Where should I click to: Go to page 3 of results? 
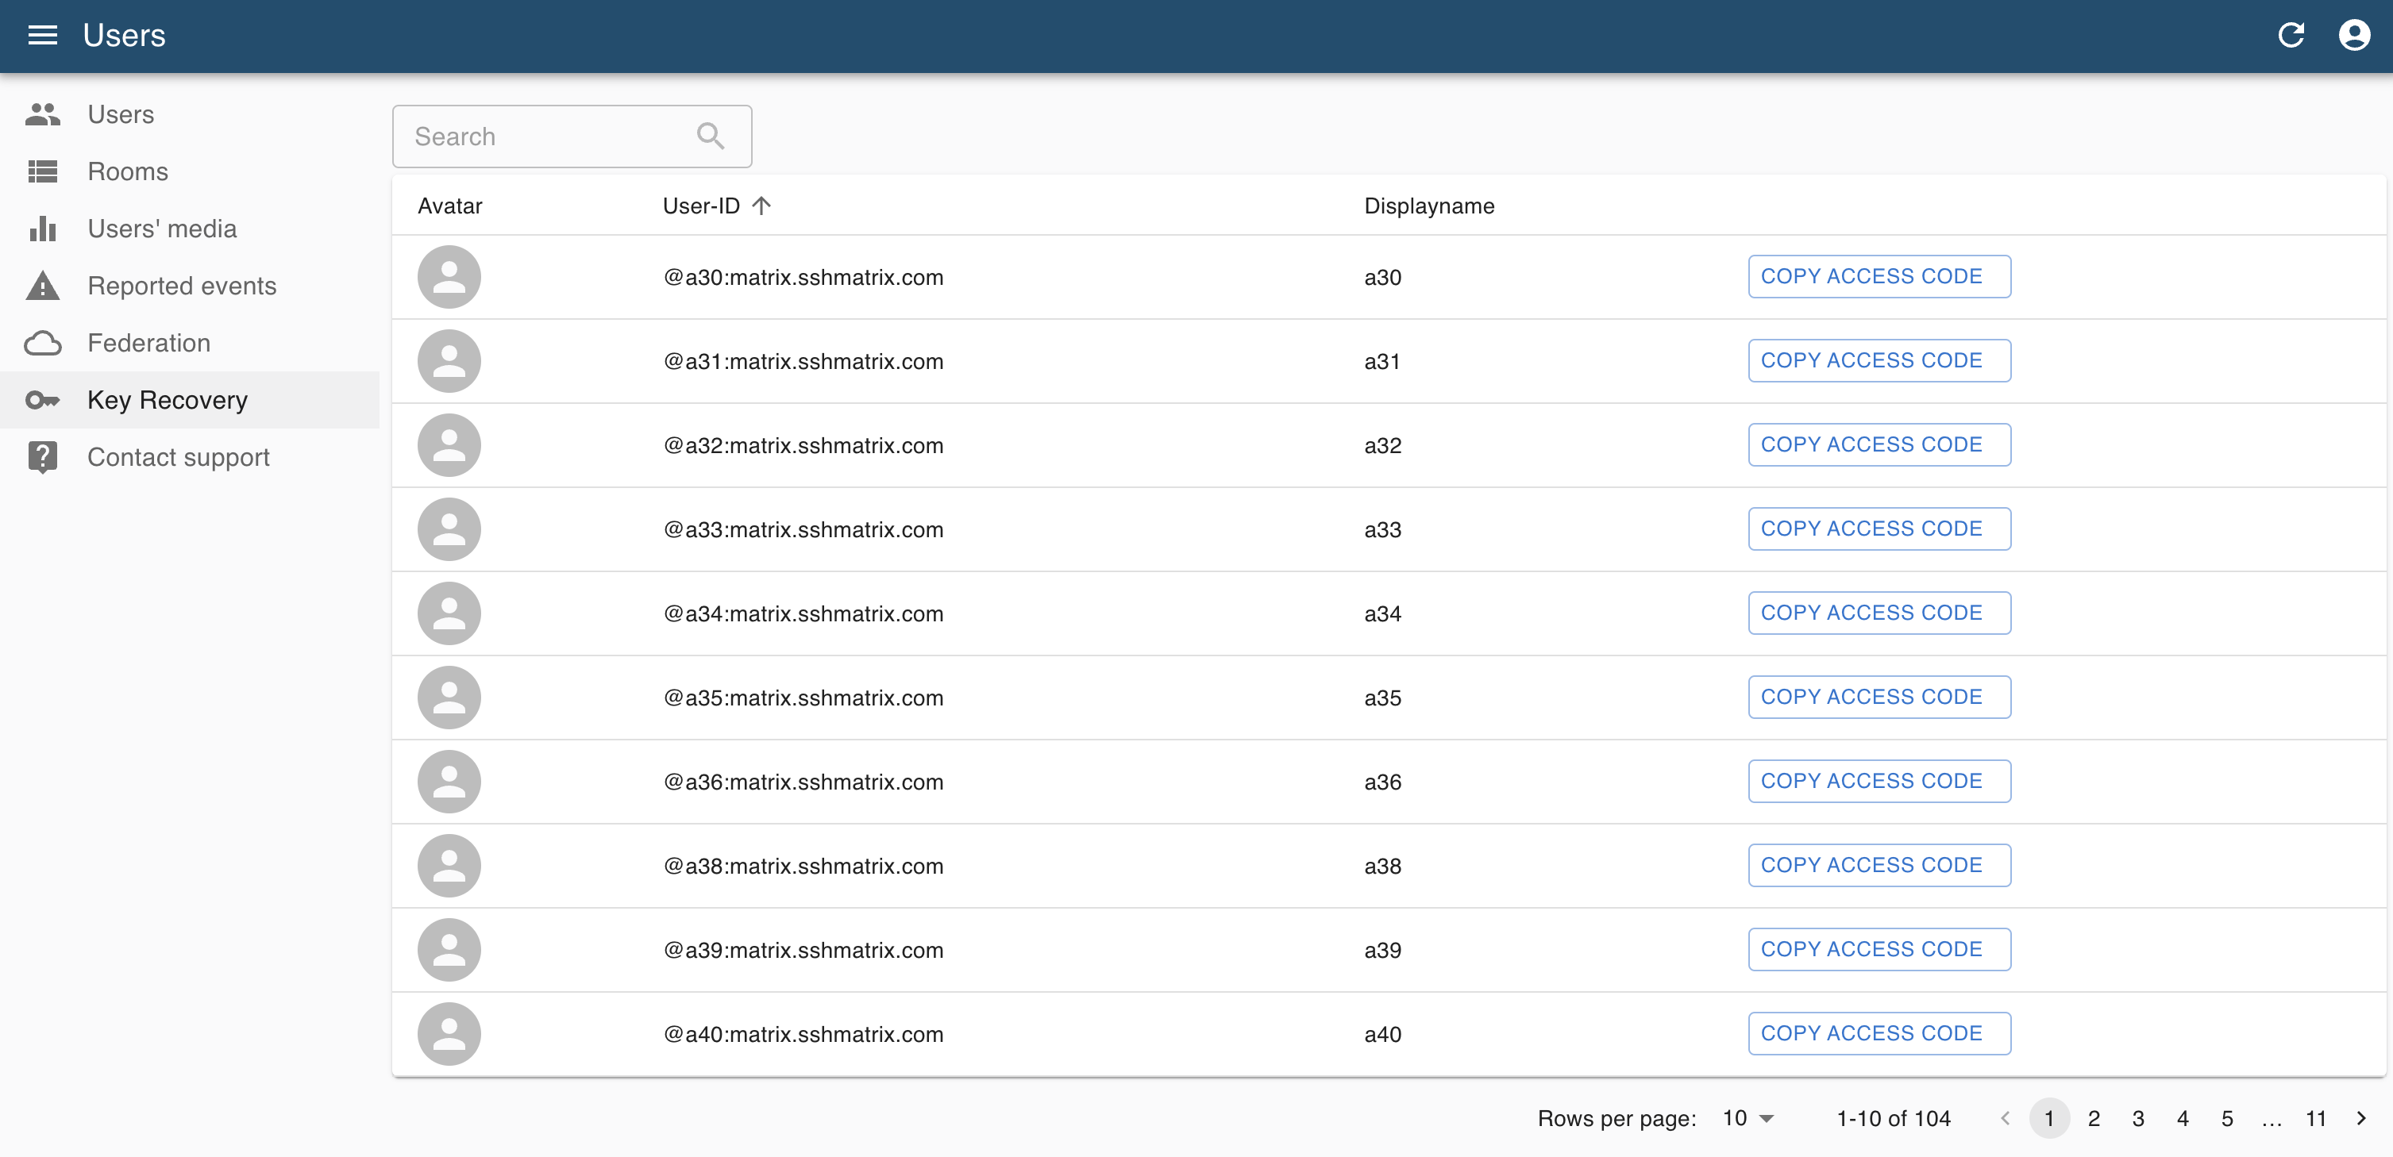pos(2137,1118)
